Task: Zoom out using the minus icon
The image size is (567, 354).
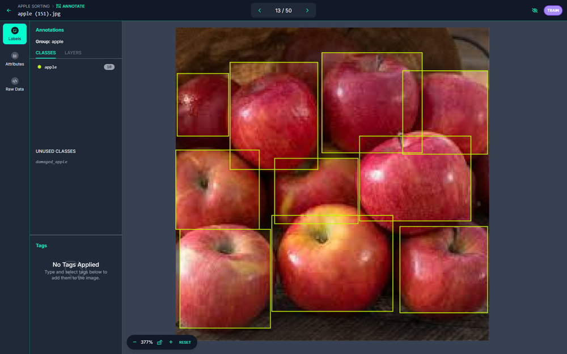Action: pyautogui.click(x=133, y=342)
